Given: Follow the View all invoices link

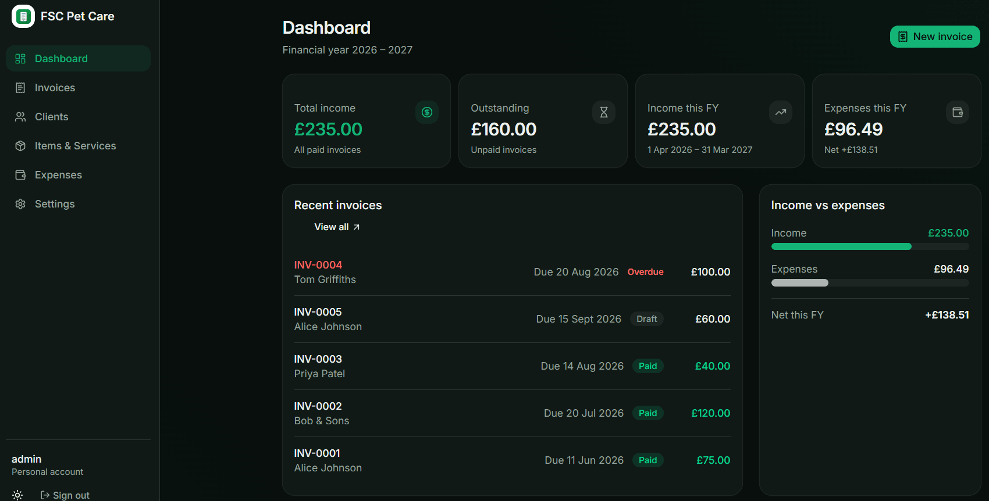Looking at the screenshot, I should 337,227.
